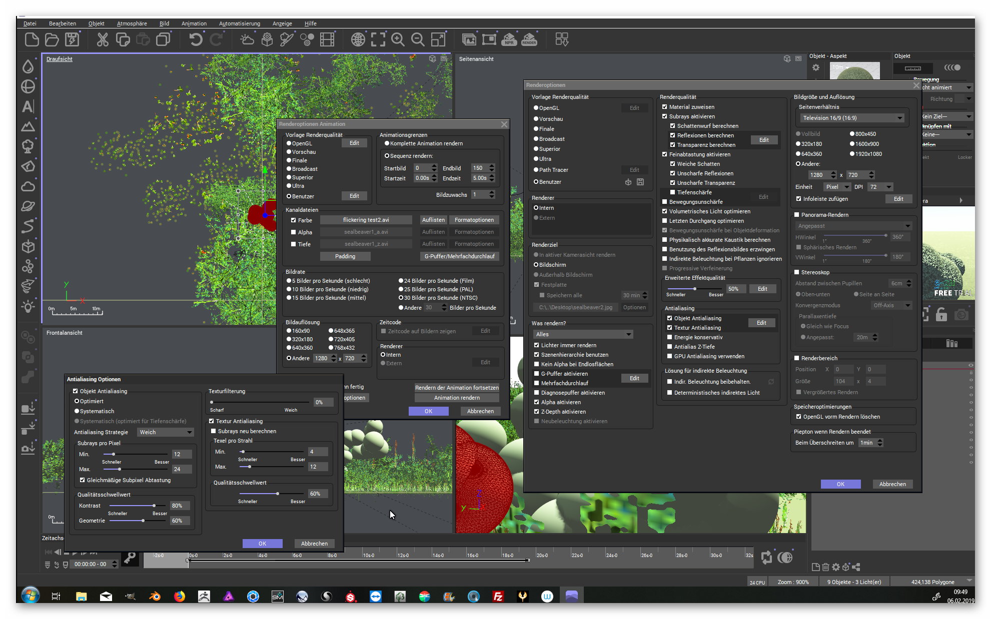The width and height of the screenshot is (991, 619).
Task: Open the Was rendern Alles dropdown
Action: (x=583, y=334)
